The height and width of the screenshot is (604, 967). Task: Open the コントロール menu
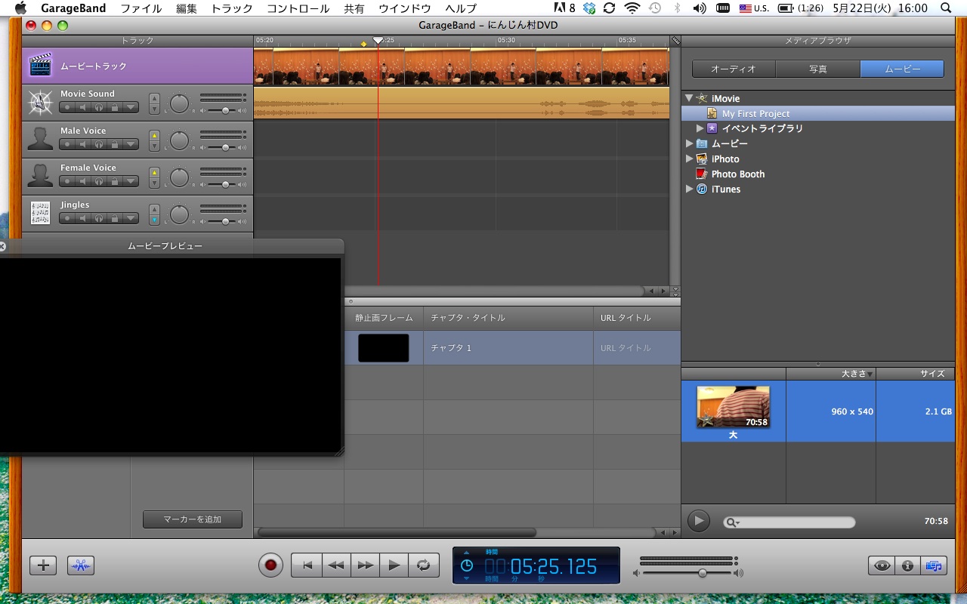(x=298, y=8)
